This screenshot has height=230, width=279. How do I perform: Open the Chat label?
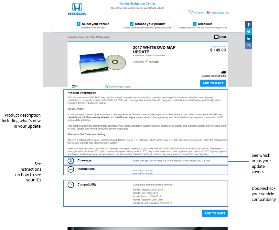(x=222, y=37)
